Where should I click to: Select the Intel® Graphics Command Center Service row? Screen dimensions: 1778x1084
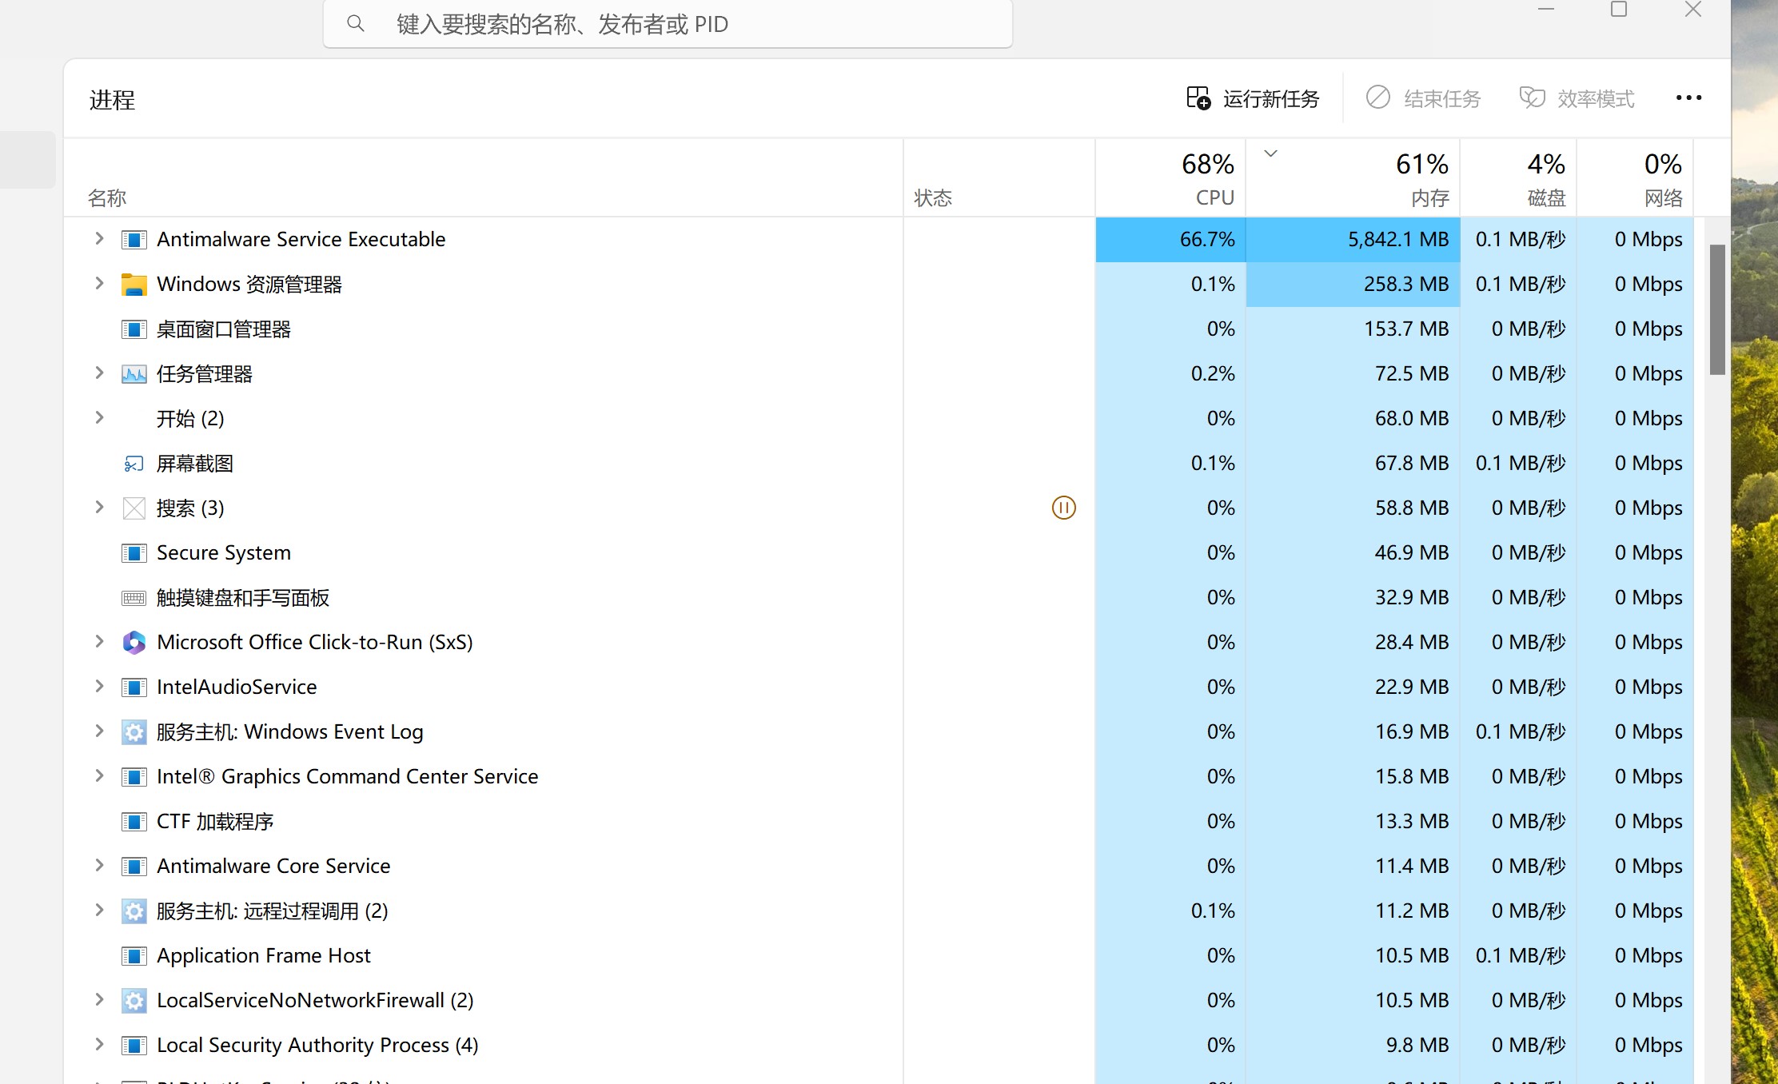pyautogui.click(x=879, y=777)
